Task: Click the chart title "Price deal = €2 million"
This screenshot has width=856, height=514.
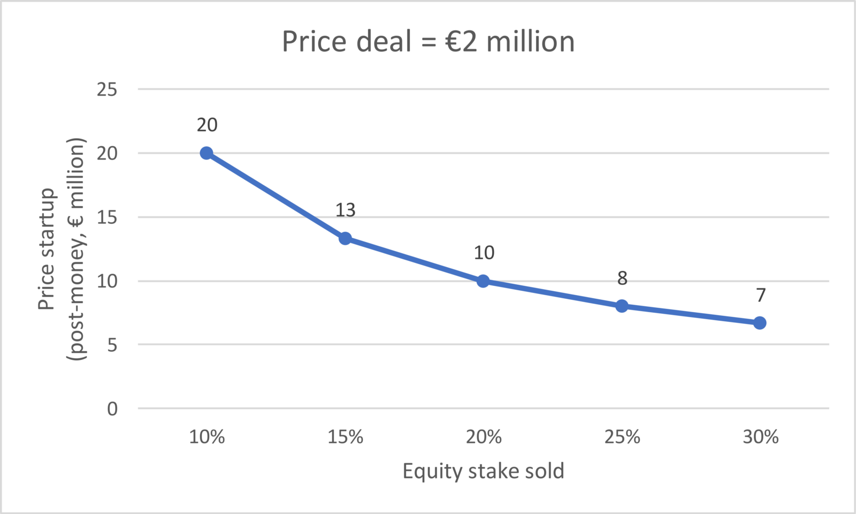Action: [428, 42]
